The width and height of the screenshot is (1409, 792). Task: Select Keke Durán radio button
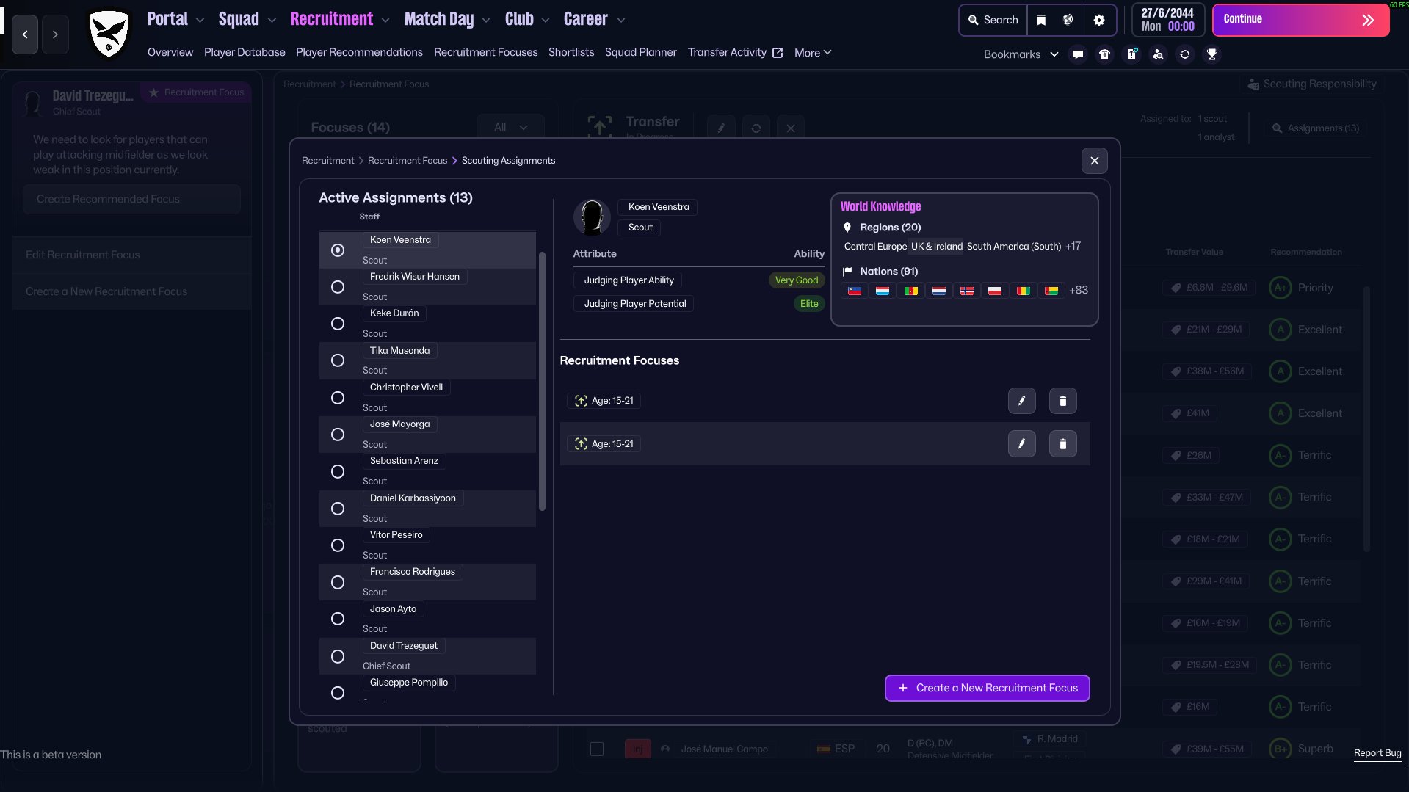point(338,324)
